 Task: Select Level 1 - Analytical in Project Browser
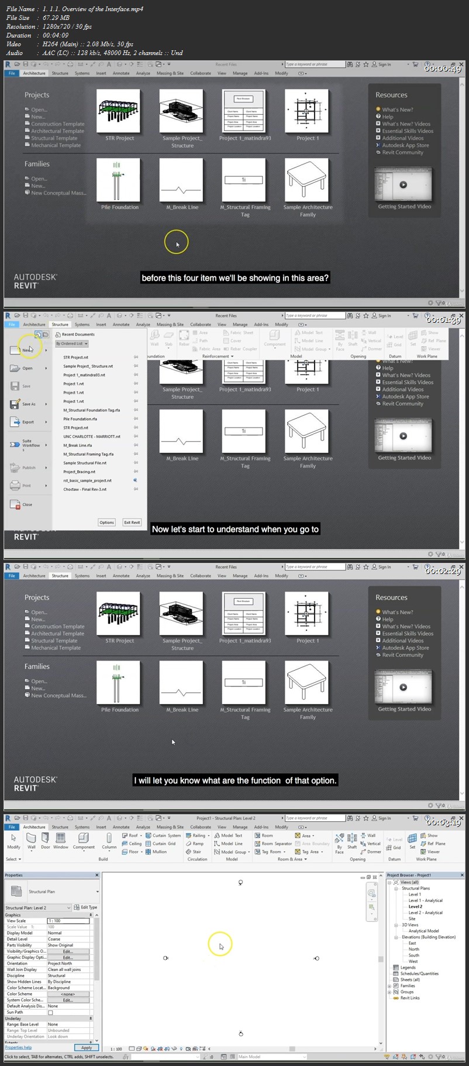click(x=425, y=901)
